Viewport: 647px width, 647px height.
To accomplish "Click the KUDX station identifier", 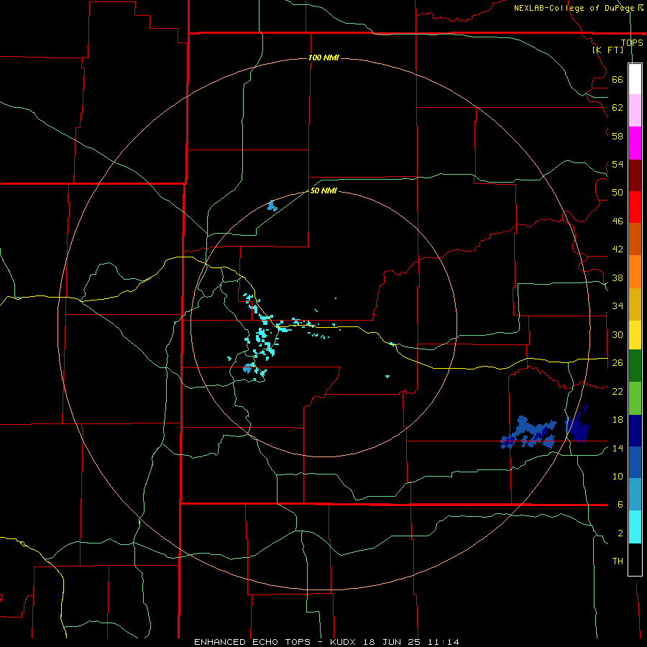I will point(344,642).
